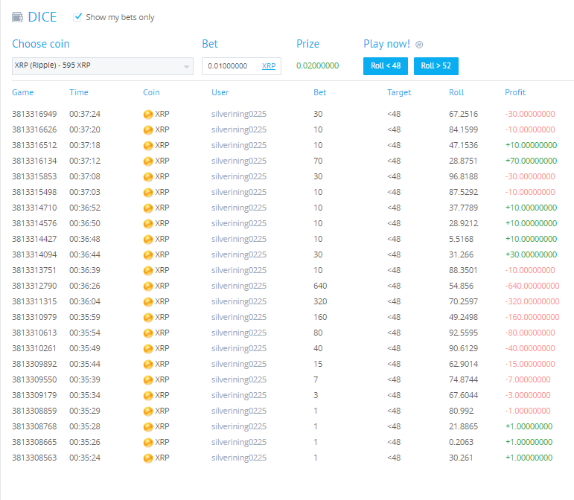
Task: Click XRP coin icon in game 3813316949 row
Action: [x=148, y=114]
